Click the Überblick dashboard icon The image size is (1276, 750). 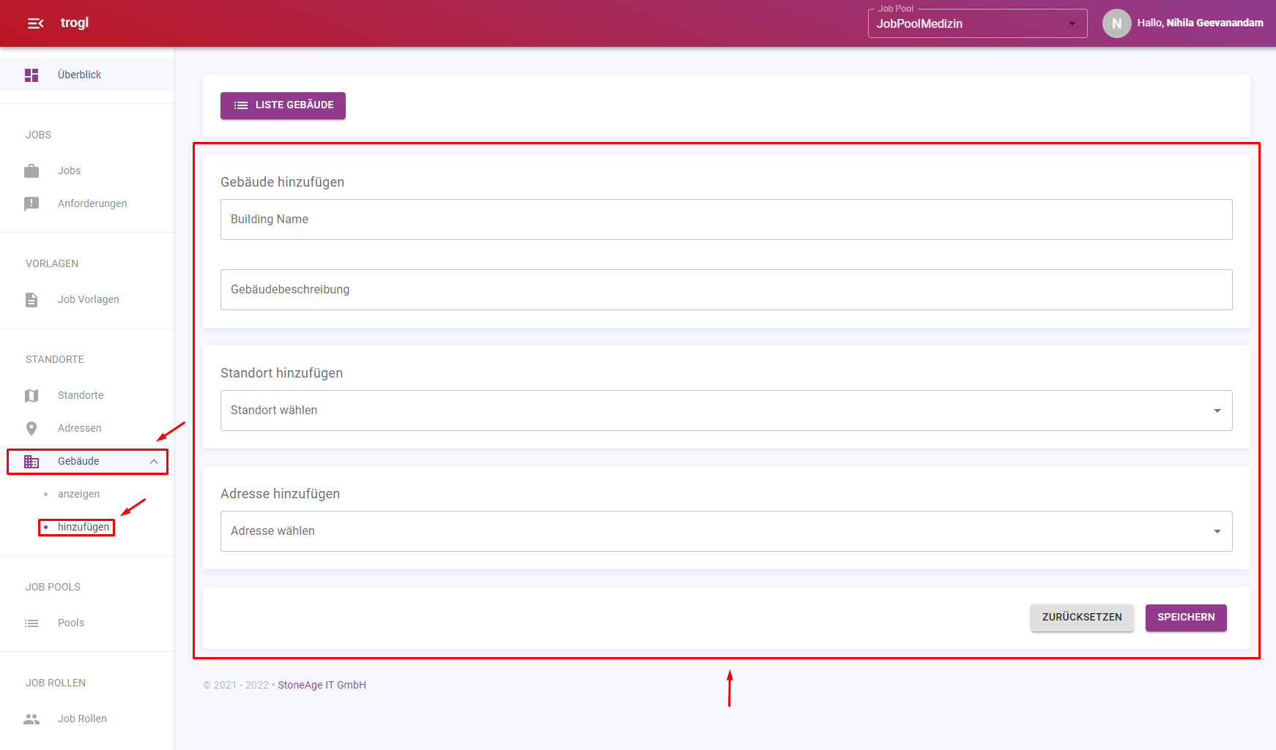click(31, 75)
